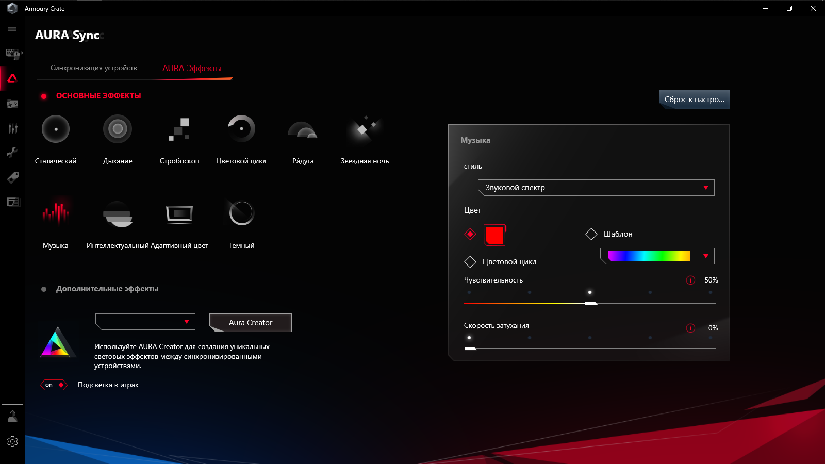Click the Armoury Crate title bar logo
This screenshot has height=464, width=825.
pos(12,8)
